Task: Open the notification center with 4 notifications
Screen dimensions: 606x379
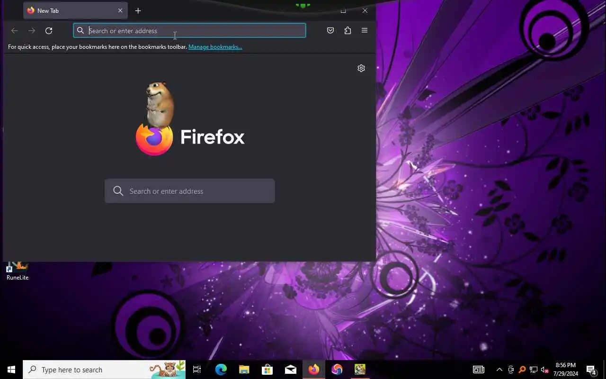Action: pos(591,370)
